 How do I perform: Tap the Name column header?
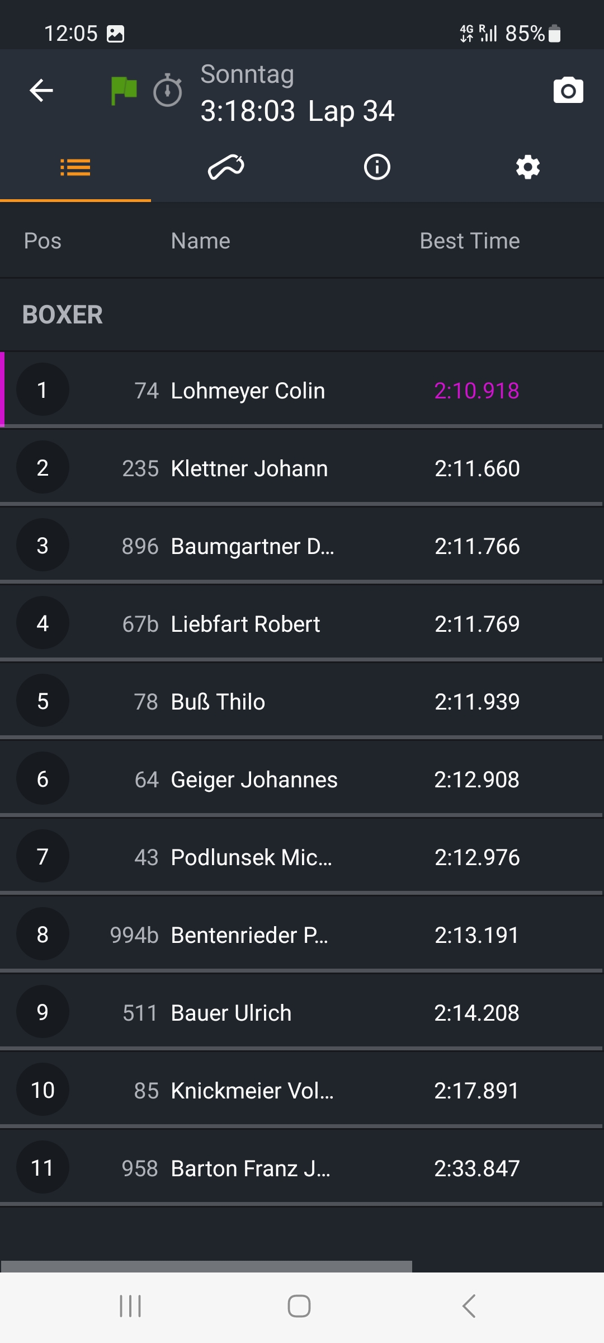(x=200, y=241)
